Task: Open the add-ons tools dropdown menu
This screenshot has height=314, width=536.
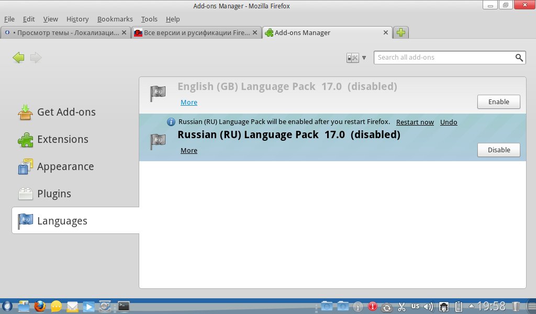Action: tap(356, 58)
